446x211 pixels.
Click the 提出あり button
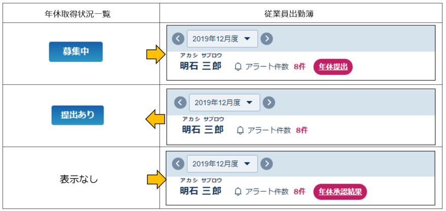click(x=77, y=115)
